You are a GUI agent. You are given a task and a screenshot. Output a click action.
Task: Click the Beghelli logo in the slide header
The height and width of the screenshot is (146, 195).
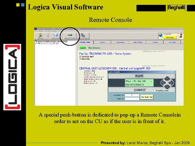point(176,8)
